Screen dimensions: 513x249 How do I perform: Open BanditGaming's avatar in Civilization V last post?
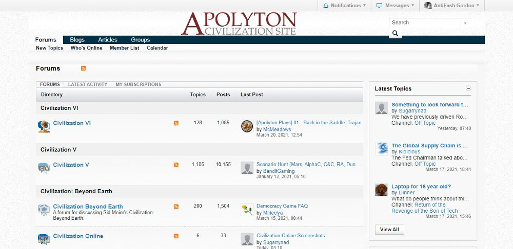click(x=247, y=168)
